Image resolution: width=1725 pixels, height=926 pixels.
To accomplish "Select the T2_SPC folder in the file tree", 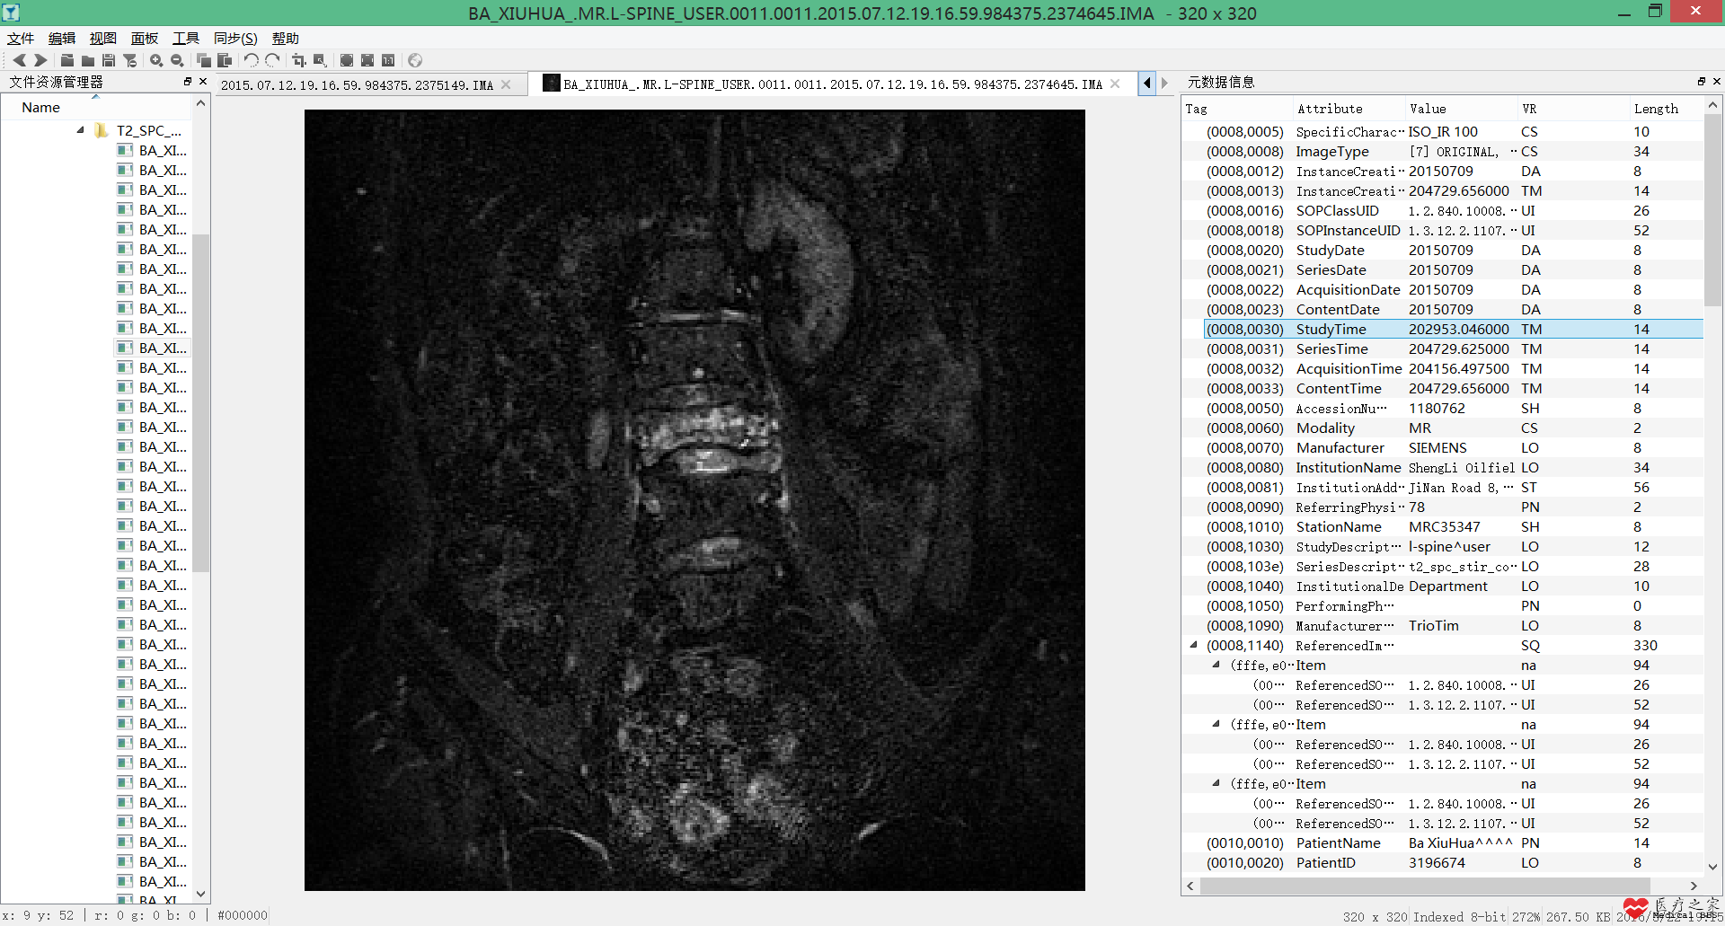I will (148, 131).
